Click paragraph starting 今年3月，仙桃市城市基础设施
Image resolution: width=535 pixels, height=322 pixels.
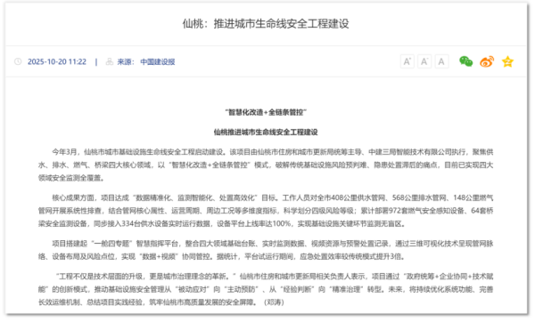(266, 165)
